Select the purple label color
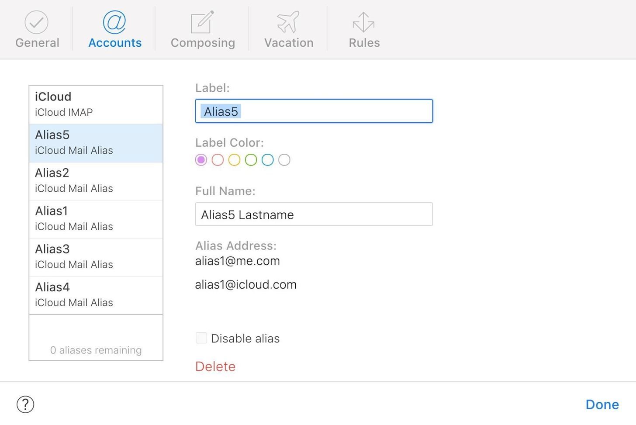636x425 pixels. point(201,160)
